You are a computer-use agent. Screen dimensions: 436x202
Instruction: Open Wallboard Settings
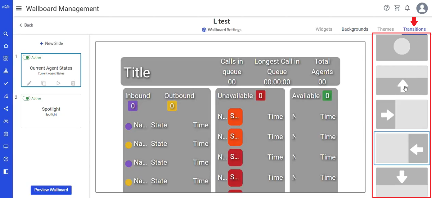tap(222, 30)
